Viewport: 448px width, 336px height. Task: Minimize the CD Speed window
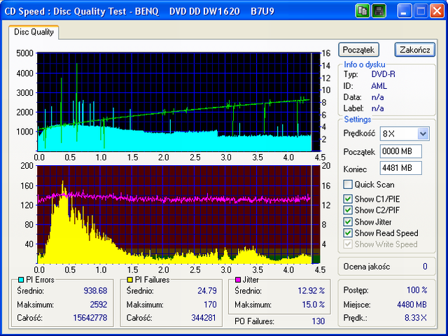point(405,11)
